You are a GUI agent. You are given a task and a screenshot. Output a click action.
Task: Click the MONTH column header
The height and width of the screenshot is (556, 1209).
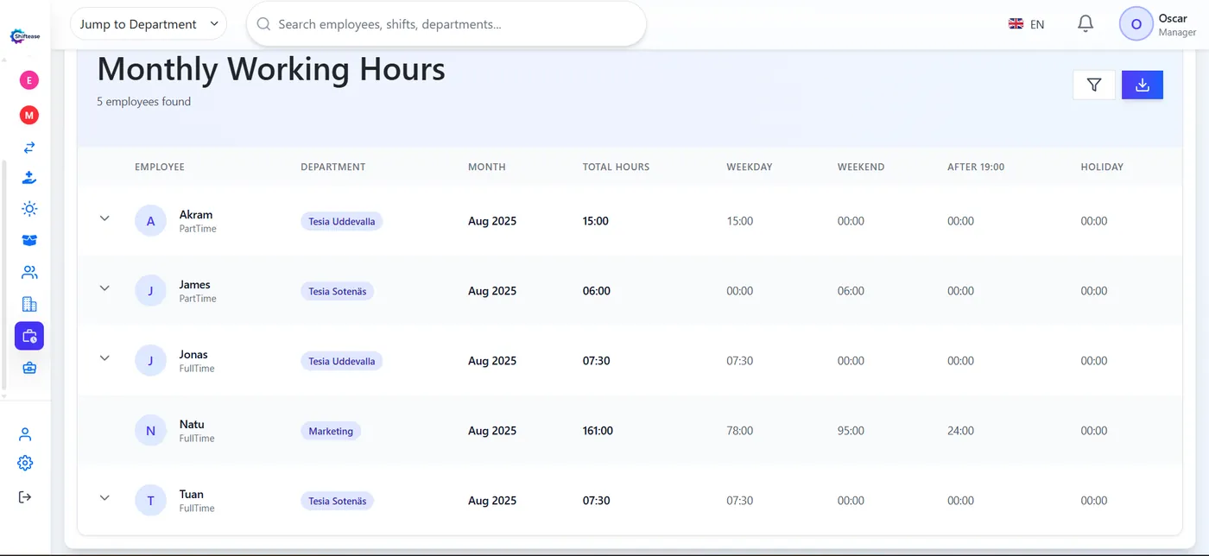(487, 167)
